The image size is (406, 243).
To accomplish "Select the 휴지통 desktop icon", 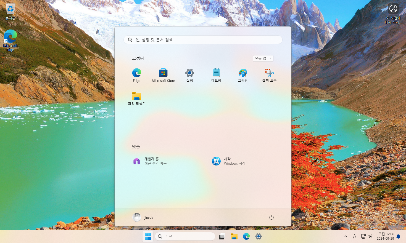I will point(10,12).
